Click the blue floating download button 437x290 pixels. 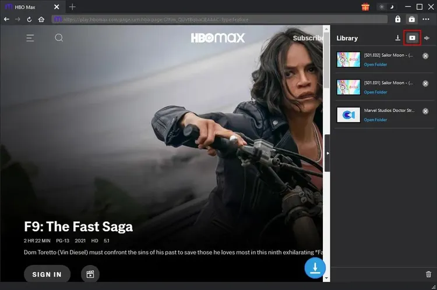click(315, 268)
